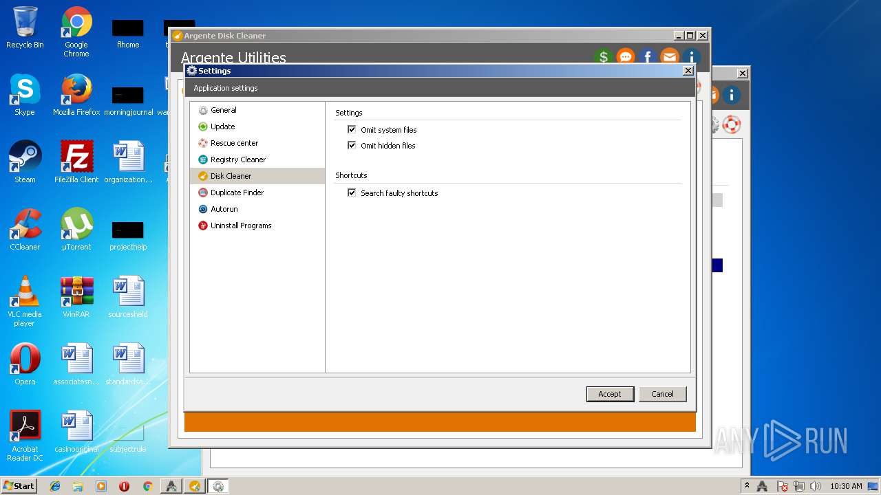Open Internet Explorer from taskbar
881x495 pixels.
[55, 486]
